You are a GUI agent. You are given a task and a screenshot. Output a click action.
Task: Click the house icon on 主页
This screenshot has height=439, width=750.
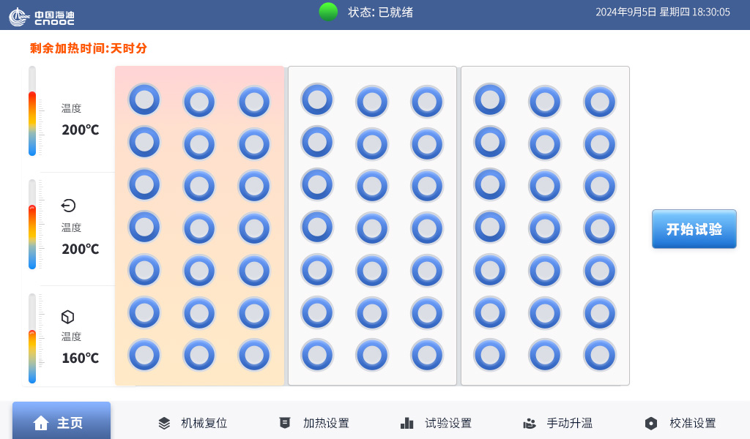[41, 423]
